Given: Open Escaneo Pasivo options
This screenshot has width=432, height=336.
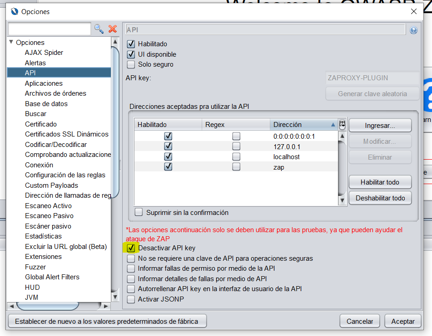Looking at the screenshot, I should (x=49, y=216).
